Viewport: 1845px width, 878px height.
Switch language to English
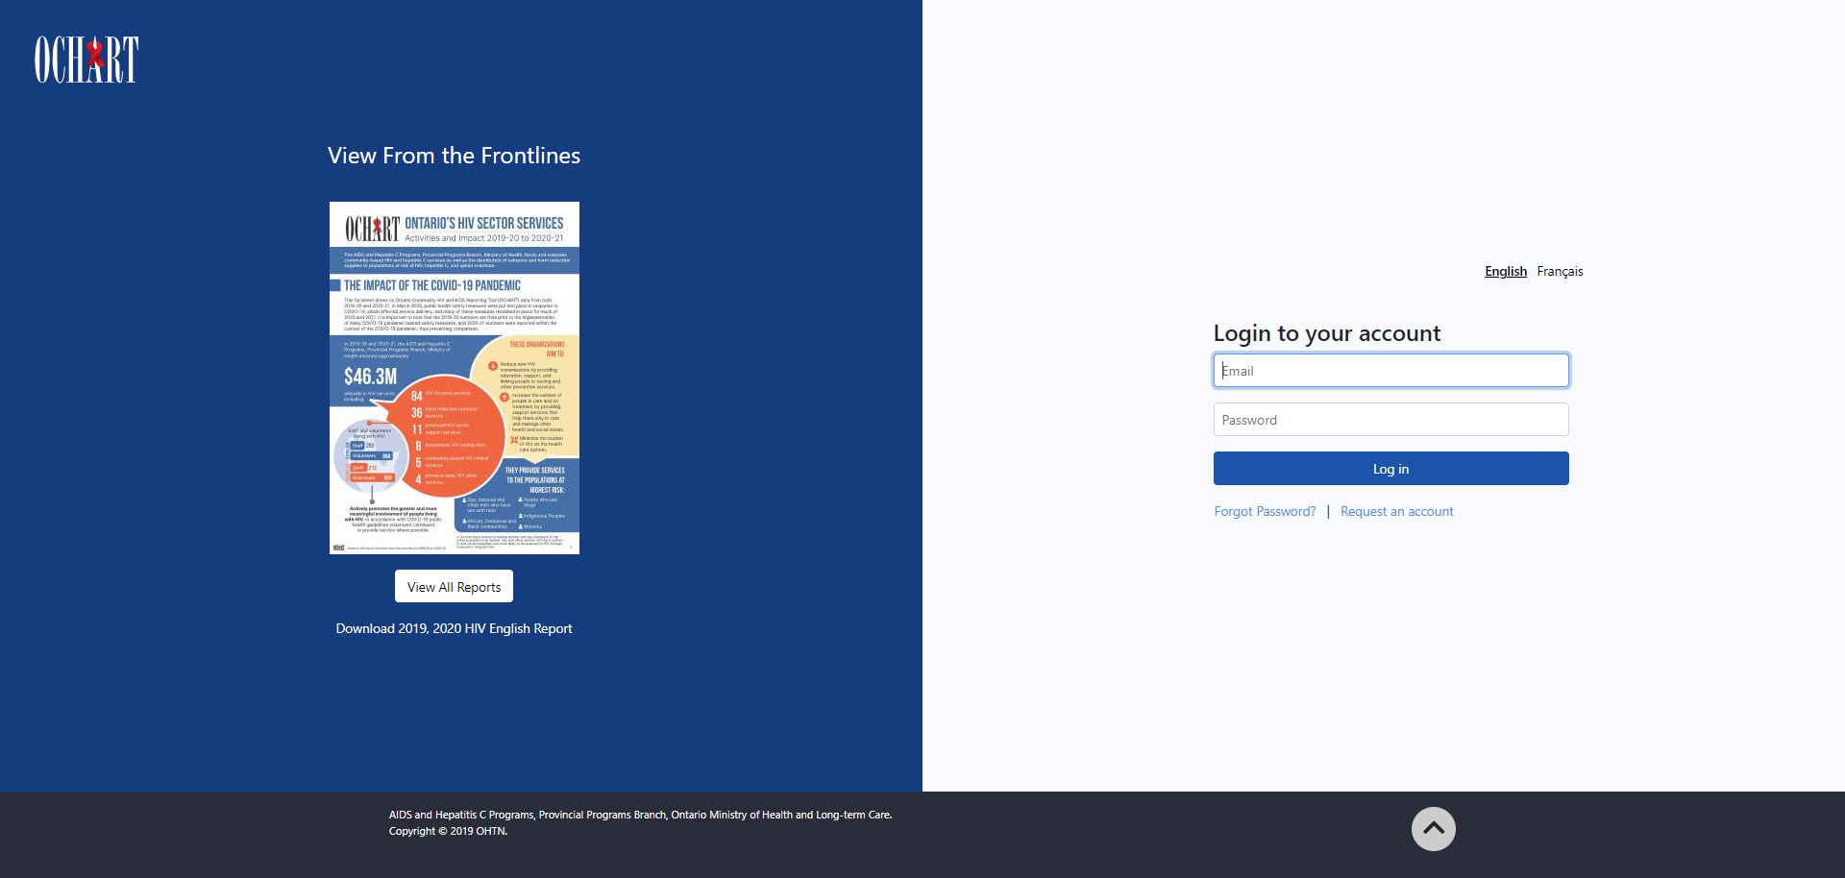(1505, 271)
